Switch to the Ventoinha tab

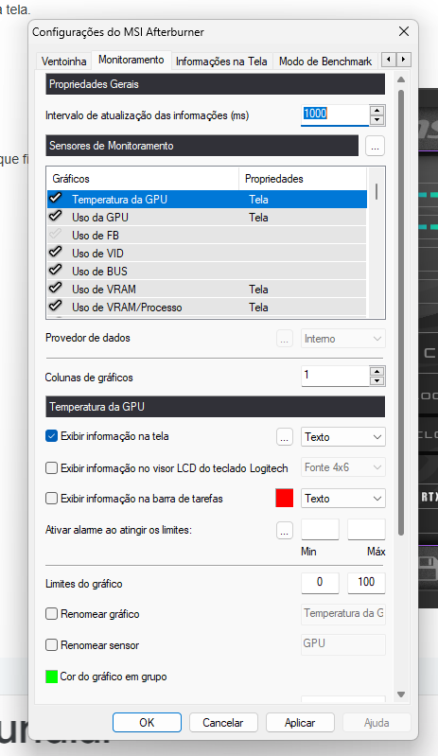pos(63,62)
